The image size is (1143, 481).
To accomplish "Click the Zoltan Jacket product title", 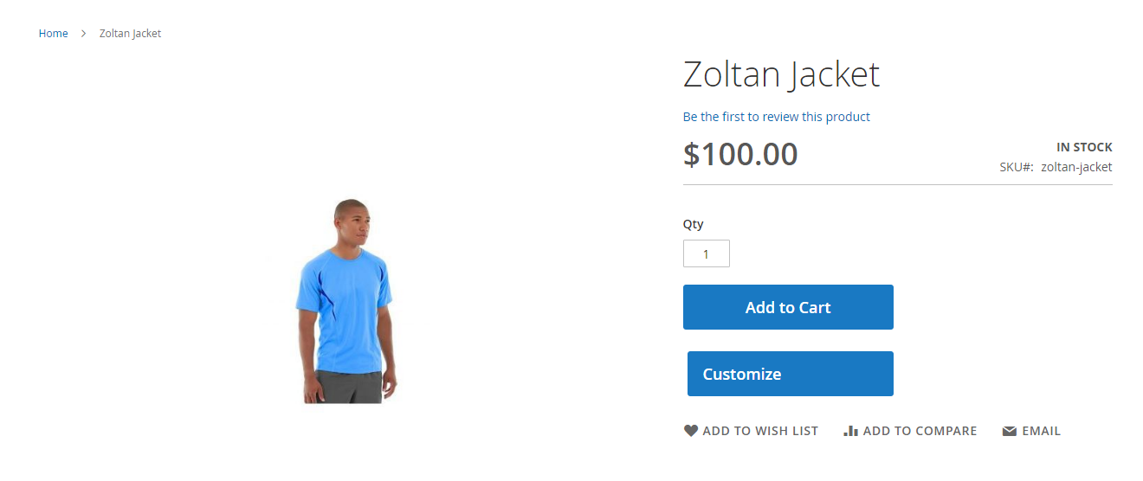I will tap(781, 74).
